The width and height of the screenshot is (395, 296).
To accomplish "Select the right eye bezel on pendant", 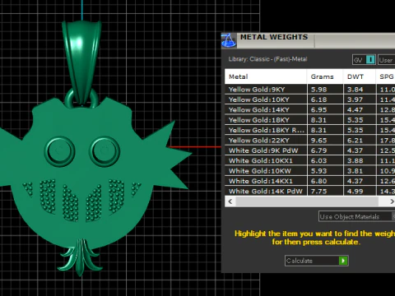I will coord(105,151).
